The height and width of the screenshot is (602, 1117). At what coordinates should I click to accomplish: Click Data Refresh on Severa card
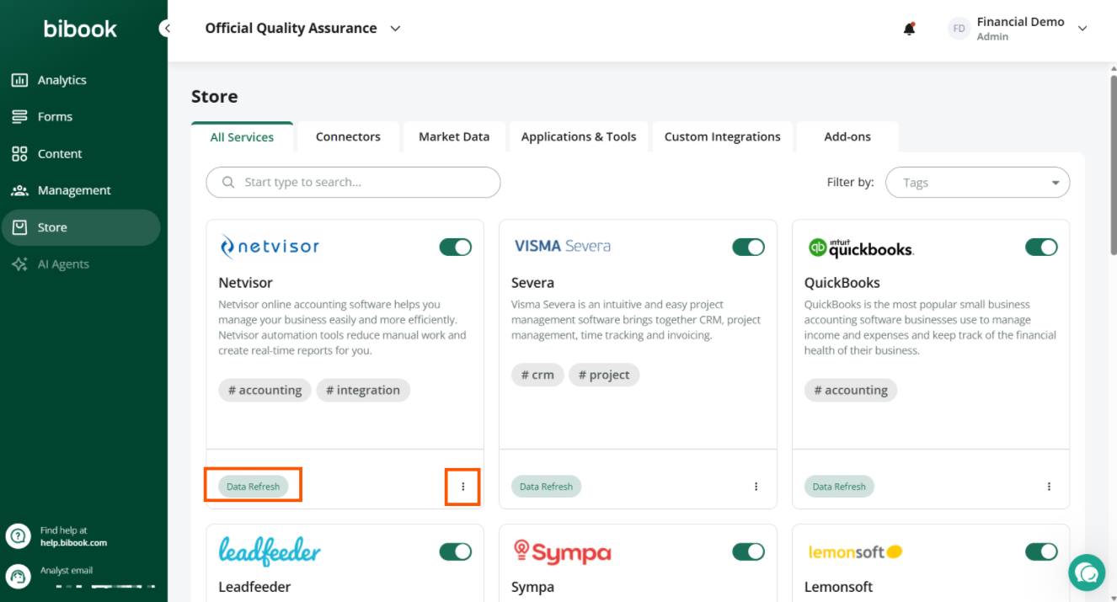pyautogui.click(x=546, y=487)
